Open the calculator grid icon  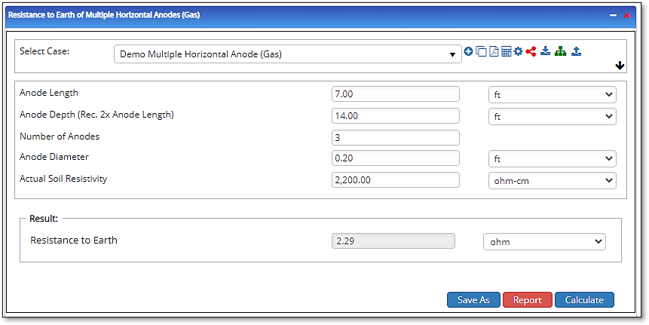[x=506, y=52]
